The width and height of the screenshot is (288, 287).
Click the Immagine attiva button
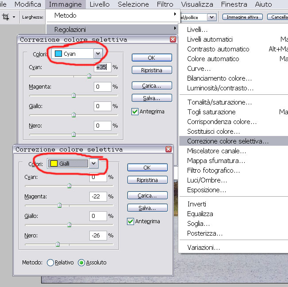pyautogui.click(x=242, y=17)
